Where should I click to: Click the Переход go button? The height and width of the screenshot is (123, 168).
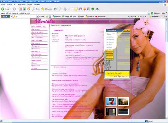pos(155,13)
